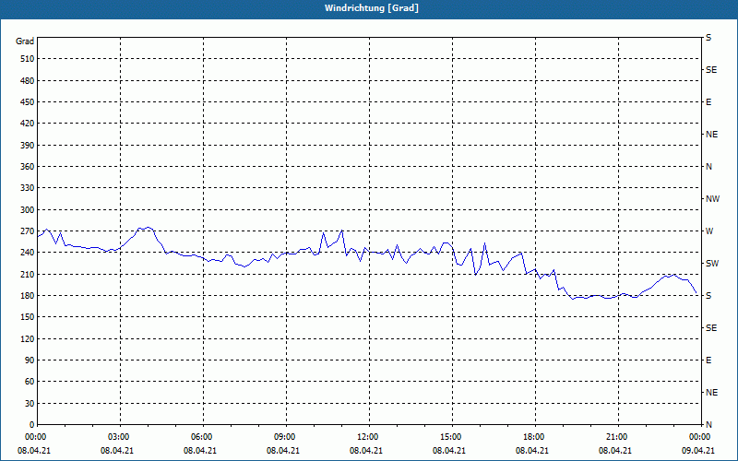The width and height of the screenshot is (738, 461).
Task: Click the N compass label at 360 level
Action: click(708, 167)
